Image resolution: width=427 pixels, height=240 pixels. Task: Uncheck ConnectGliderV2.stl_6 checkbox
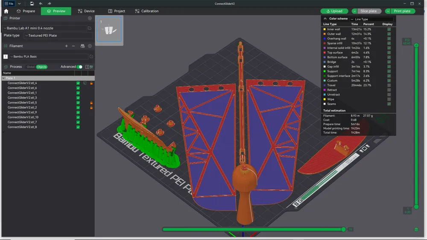[x=78, y=88]
